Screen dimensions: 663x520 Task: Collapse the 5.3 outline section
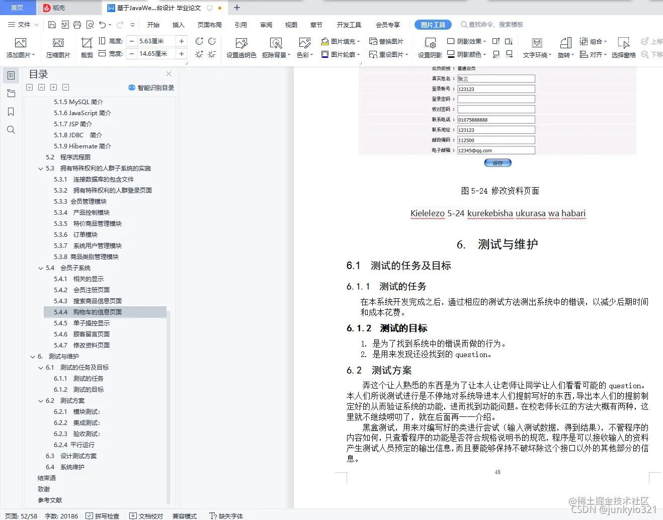41,168
